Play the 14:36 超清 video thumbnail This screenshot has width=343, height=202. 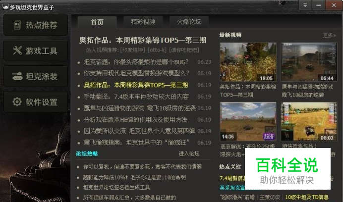(248, 122)
